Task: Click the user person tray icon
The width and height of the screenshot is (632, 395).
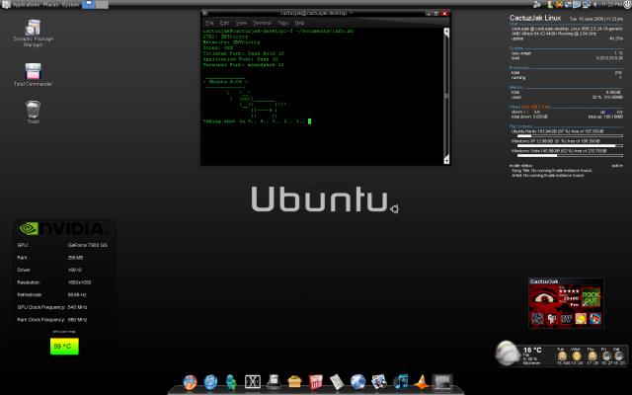Action: 550,4
